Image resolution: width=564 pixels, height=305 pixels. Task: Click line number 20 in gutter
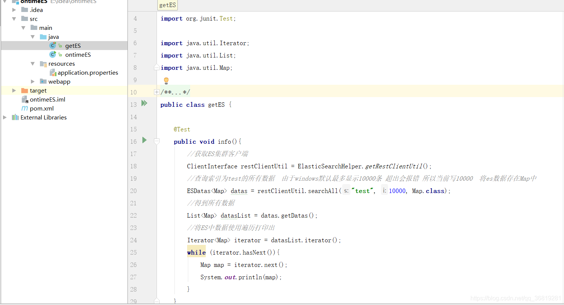click(x=133, y=191)
